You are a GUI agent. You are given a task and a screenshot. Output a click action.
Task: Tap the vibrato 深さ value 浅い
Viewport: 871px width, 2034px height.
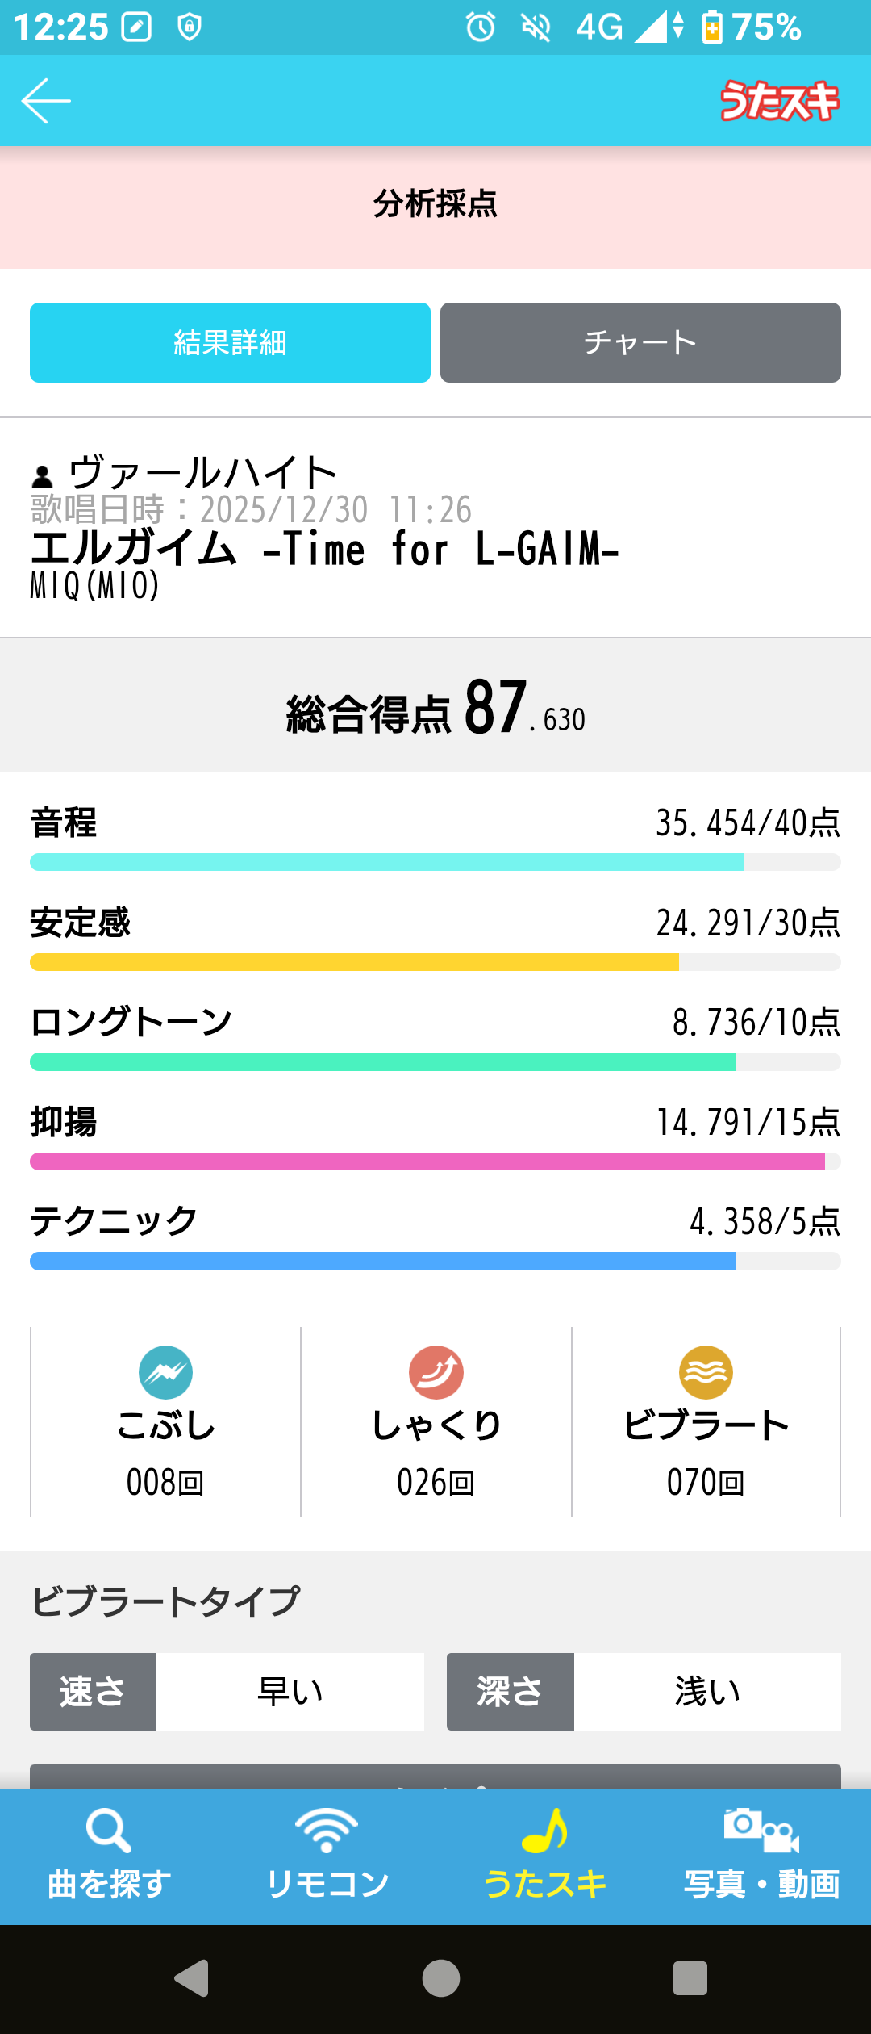[x=707, y=1691]
